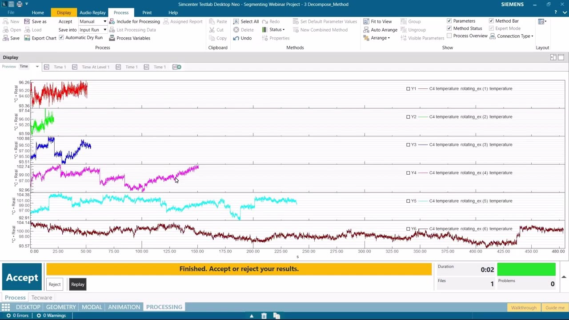Screen dimensions: 569x320
Task: Switch to the Display ribbon tab
Action: click(x=64, y=12)
